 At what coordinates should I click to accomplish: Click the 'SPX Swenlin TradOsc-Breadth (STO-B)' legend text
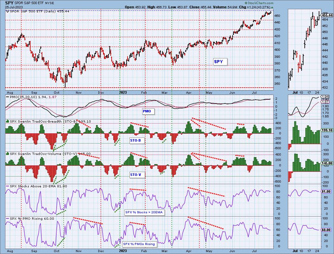tap(43, 121)
